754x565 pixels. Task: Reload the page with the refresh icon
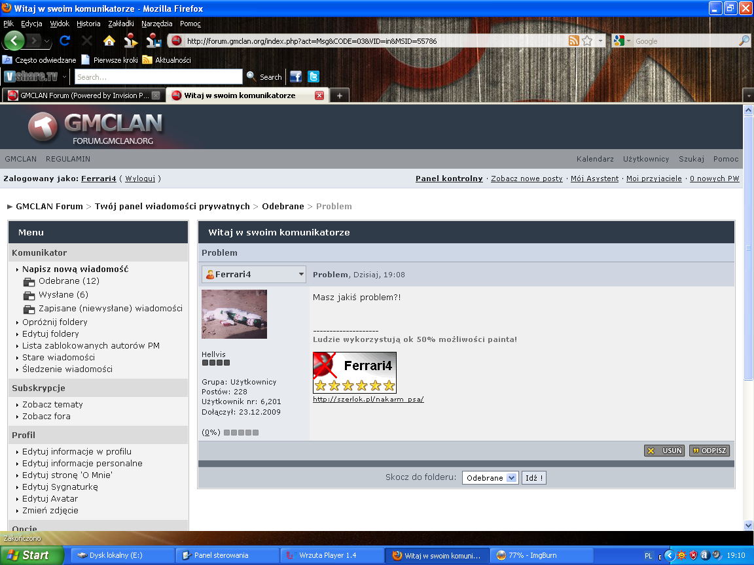65,41
